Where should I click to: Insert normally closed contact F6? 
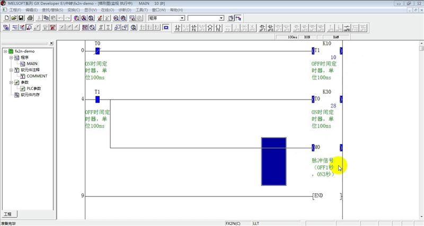point(194,28)
